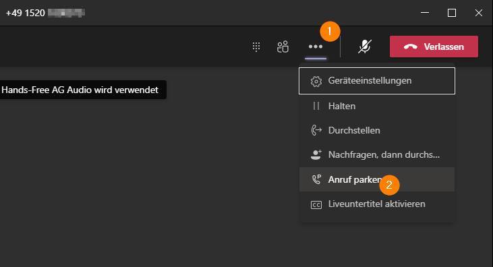This screenshot has width=493, height=267.
Task: Open the dial pad grid icon
Action: tap(256, 47)
